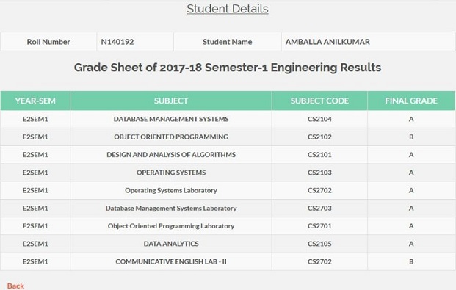The width and height of the screenshot is (456, 290).
Task: Select the roll number N140192 cell
Action: pyautogui.click(x=135, y=42)
